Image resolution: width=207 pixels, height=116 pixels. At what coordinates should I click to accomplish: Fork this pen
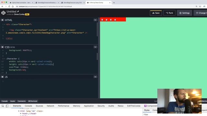point(169,13)
